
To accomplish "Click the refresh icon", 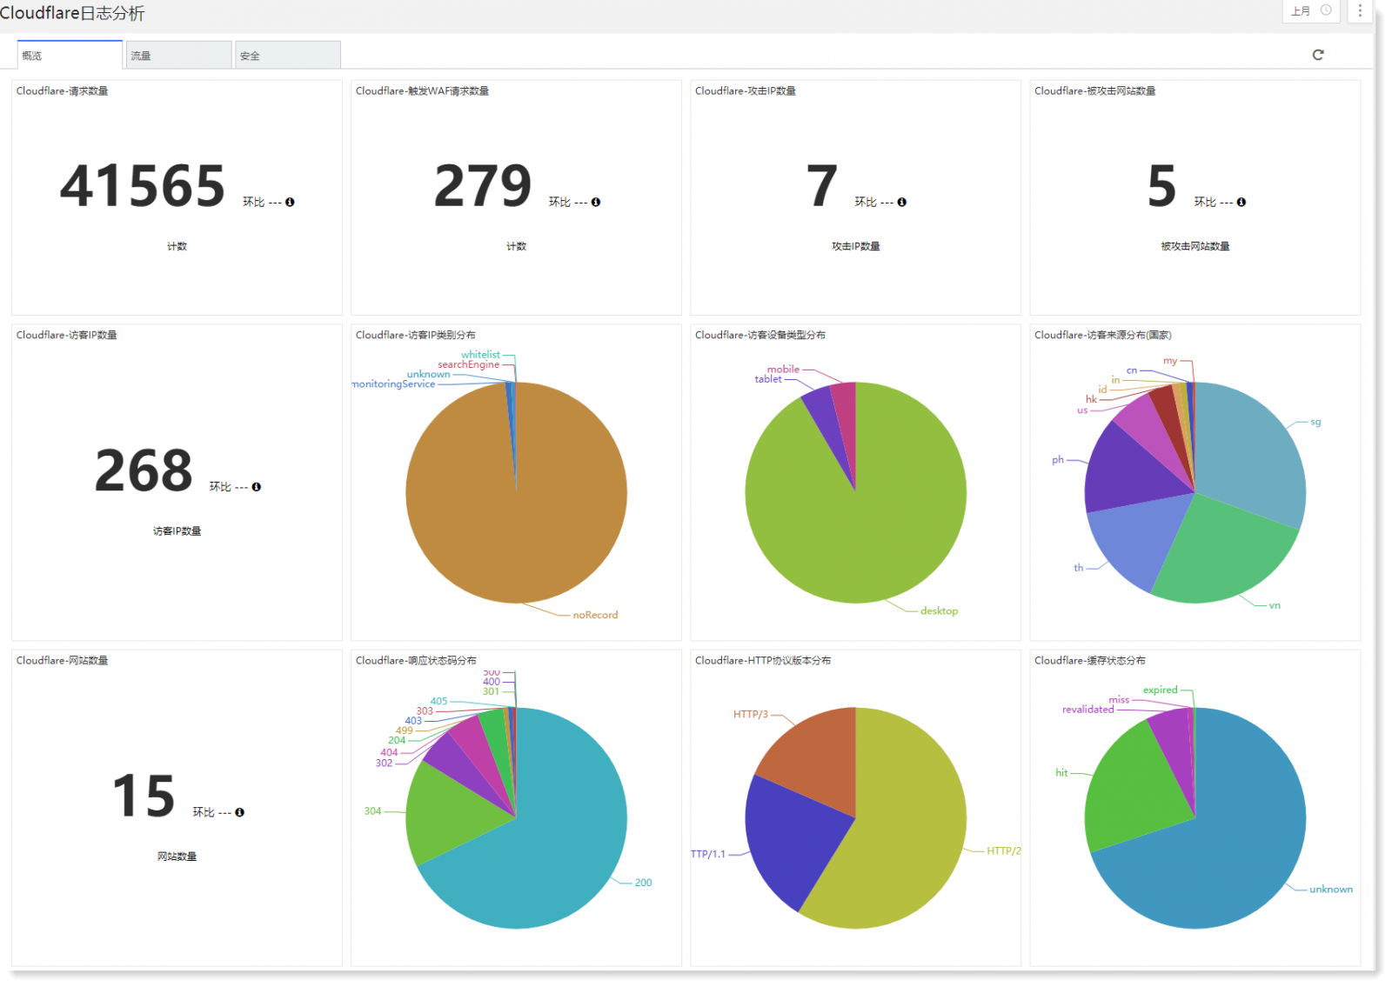I will pyautogui.click(x=1317, y=55).
